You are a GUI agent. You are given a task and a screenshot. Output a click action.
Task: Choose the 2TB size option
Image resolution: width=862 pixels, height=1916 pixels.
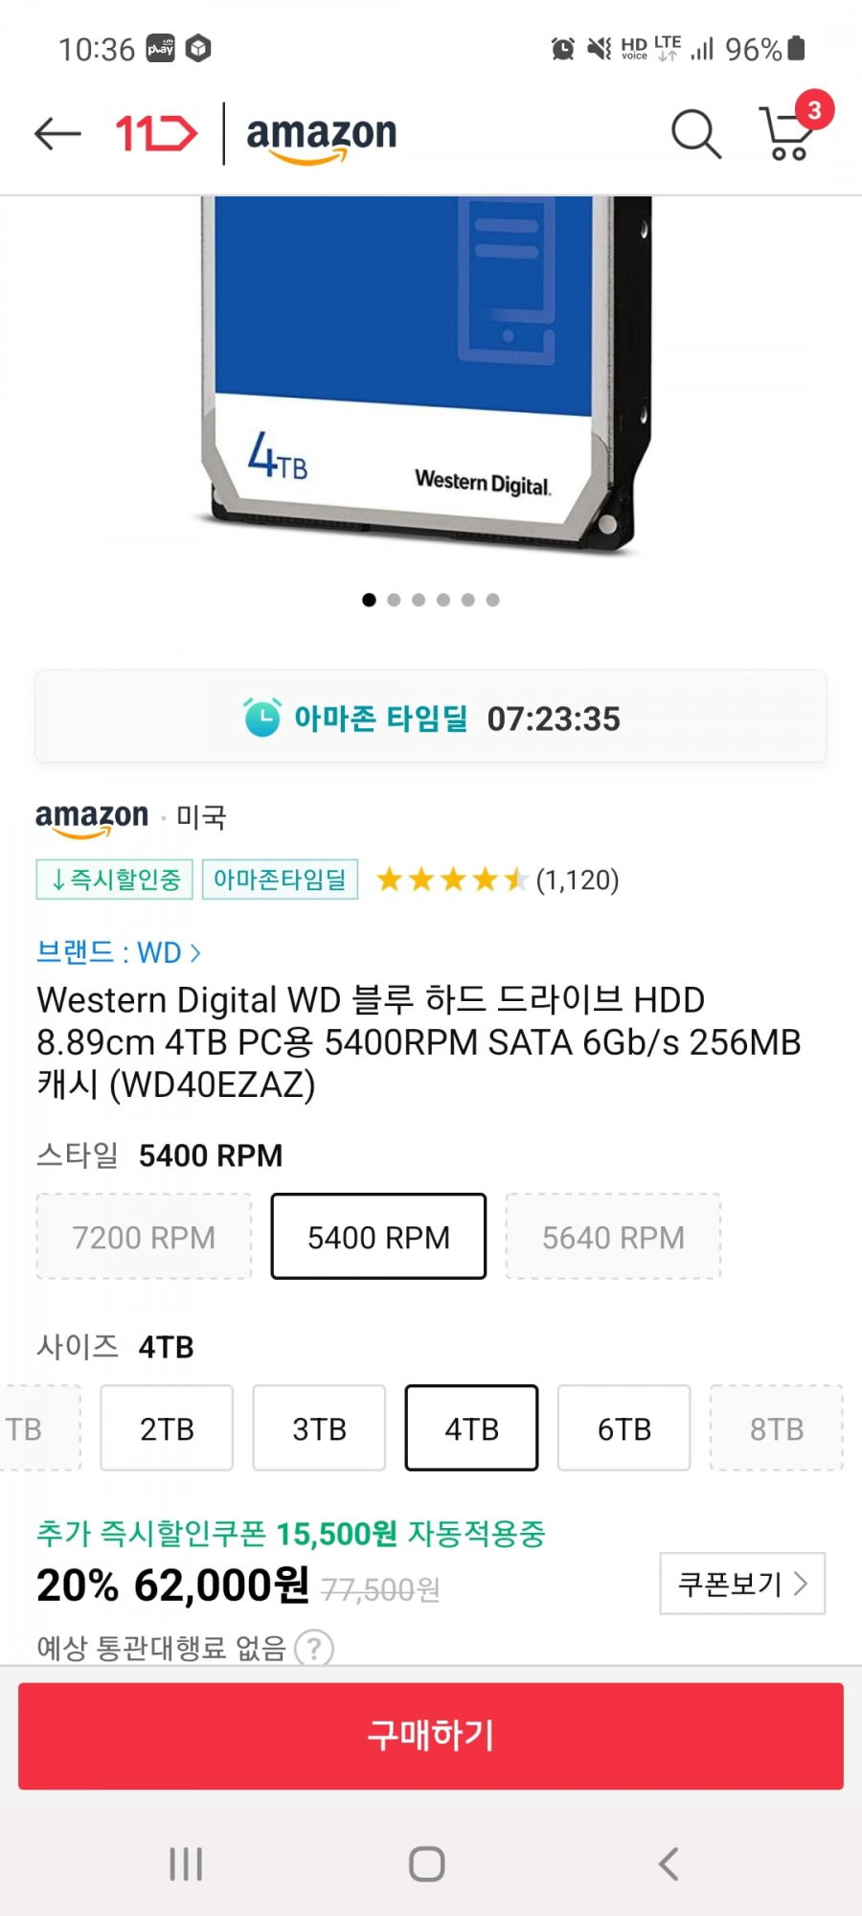(167, 1428)
